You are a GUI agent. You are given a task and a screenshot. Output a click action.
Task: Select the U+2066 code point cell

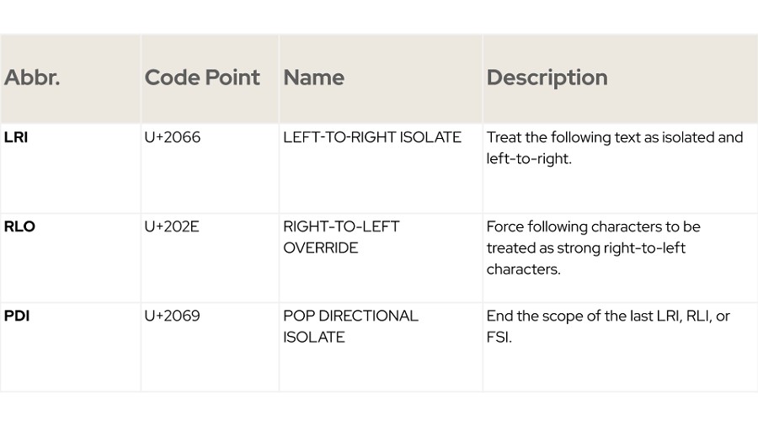pos(172,137)
